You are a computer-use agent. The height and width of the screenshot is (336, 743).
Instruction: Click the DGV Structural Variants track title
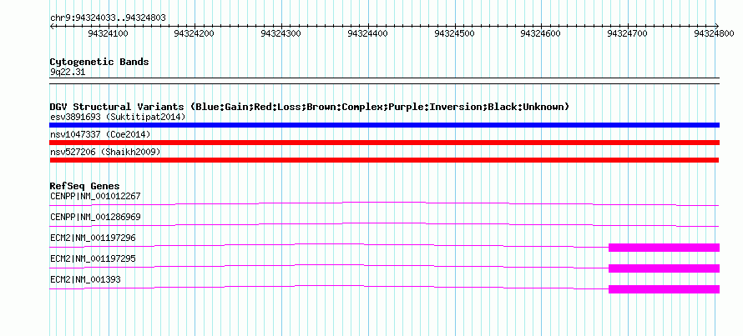tap(310, 107)
